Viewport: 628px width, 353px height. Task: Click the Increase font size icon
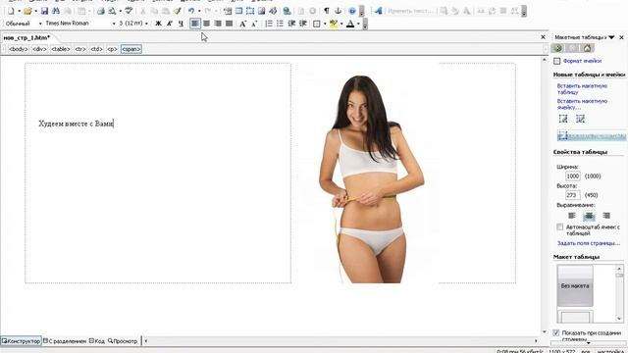[x=243, y=24]
